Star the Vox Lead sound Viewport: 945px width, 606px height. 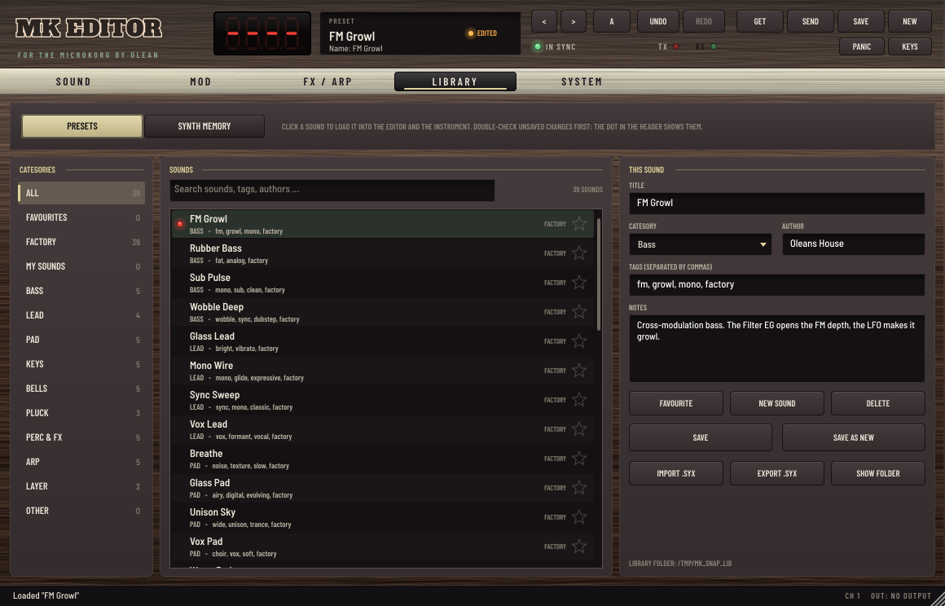tap(578, 429)
